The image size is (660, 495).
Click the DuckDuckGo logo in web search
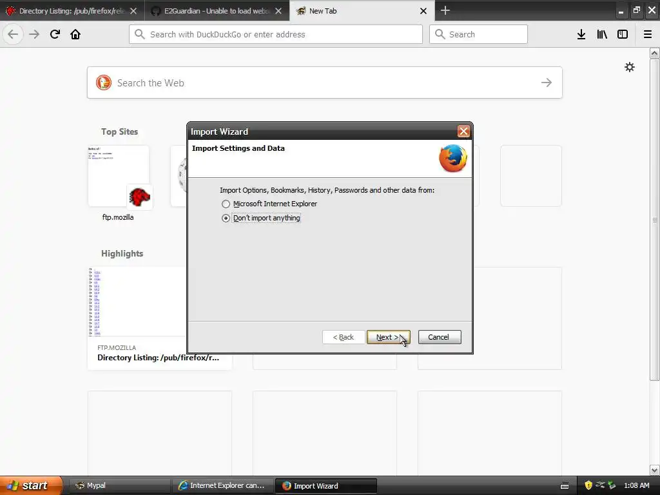pos(104,82)
